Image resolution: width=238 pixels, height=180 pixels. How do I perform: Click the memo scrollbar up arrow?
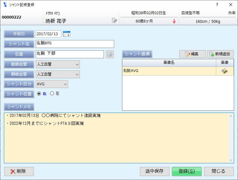[x=231, y=116]
